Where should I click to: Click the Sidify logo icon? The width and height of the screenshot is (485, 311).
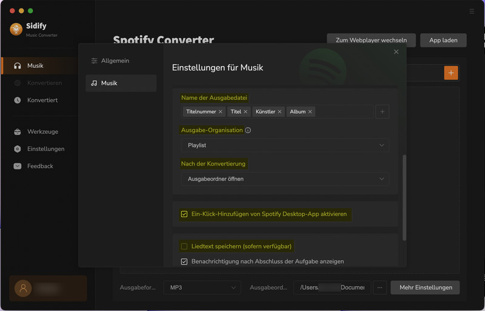(x=16, y=29)
